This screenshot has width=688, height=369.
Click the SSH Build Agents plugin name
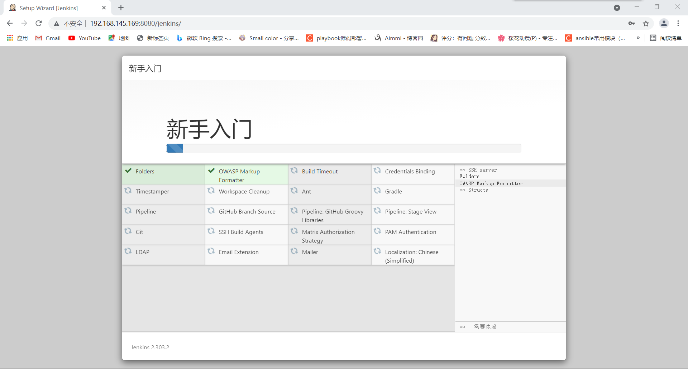click(x=241, y=232)
